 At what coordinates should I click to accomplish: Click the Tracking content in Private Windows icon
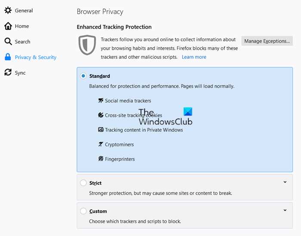(x=101, y=130)
